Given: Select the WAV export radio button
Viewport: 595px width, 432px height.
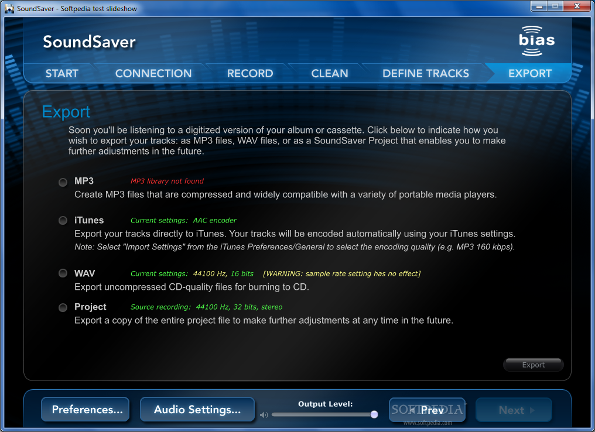Looking at the screenshot, I should coord(63,273).
